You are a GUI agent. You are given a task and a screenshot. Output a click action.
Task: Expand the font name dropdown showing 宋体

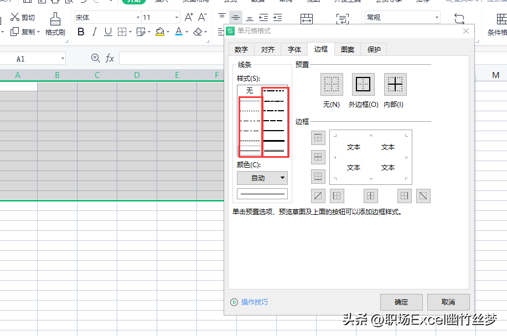pos(137,18)
